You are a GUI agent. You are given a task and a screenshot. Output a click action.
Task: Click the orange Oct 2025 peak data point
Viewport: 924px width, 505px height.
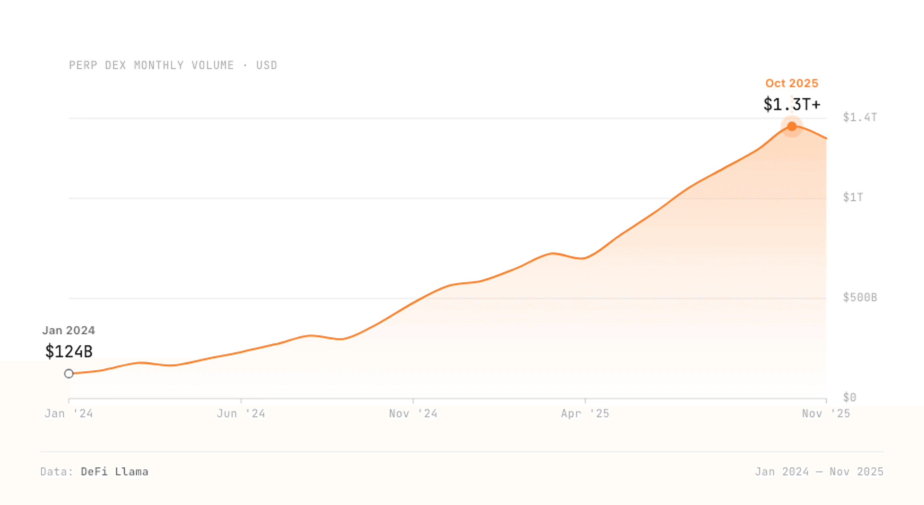792,126
